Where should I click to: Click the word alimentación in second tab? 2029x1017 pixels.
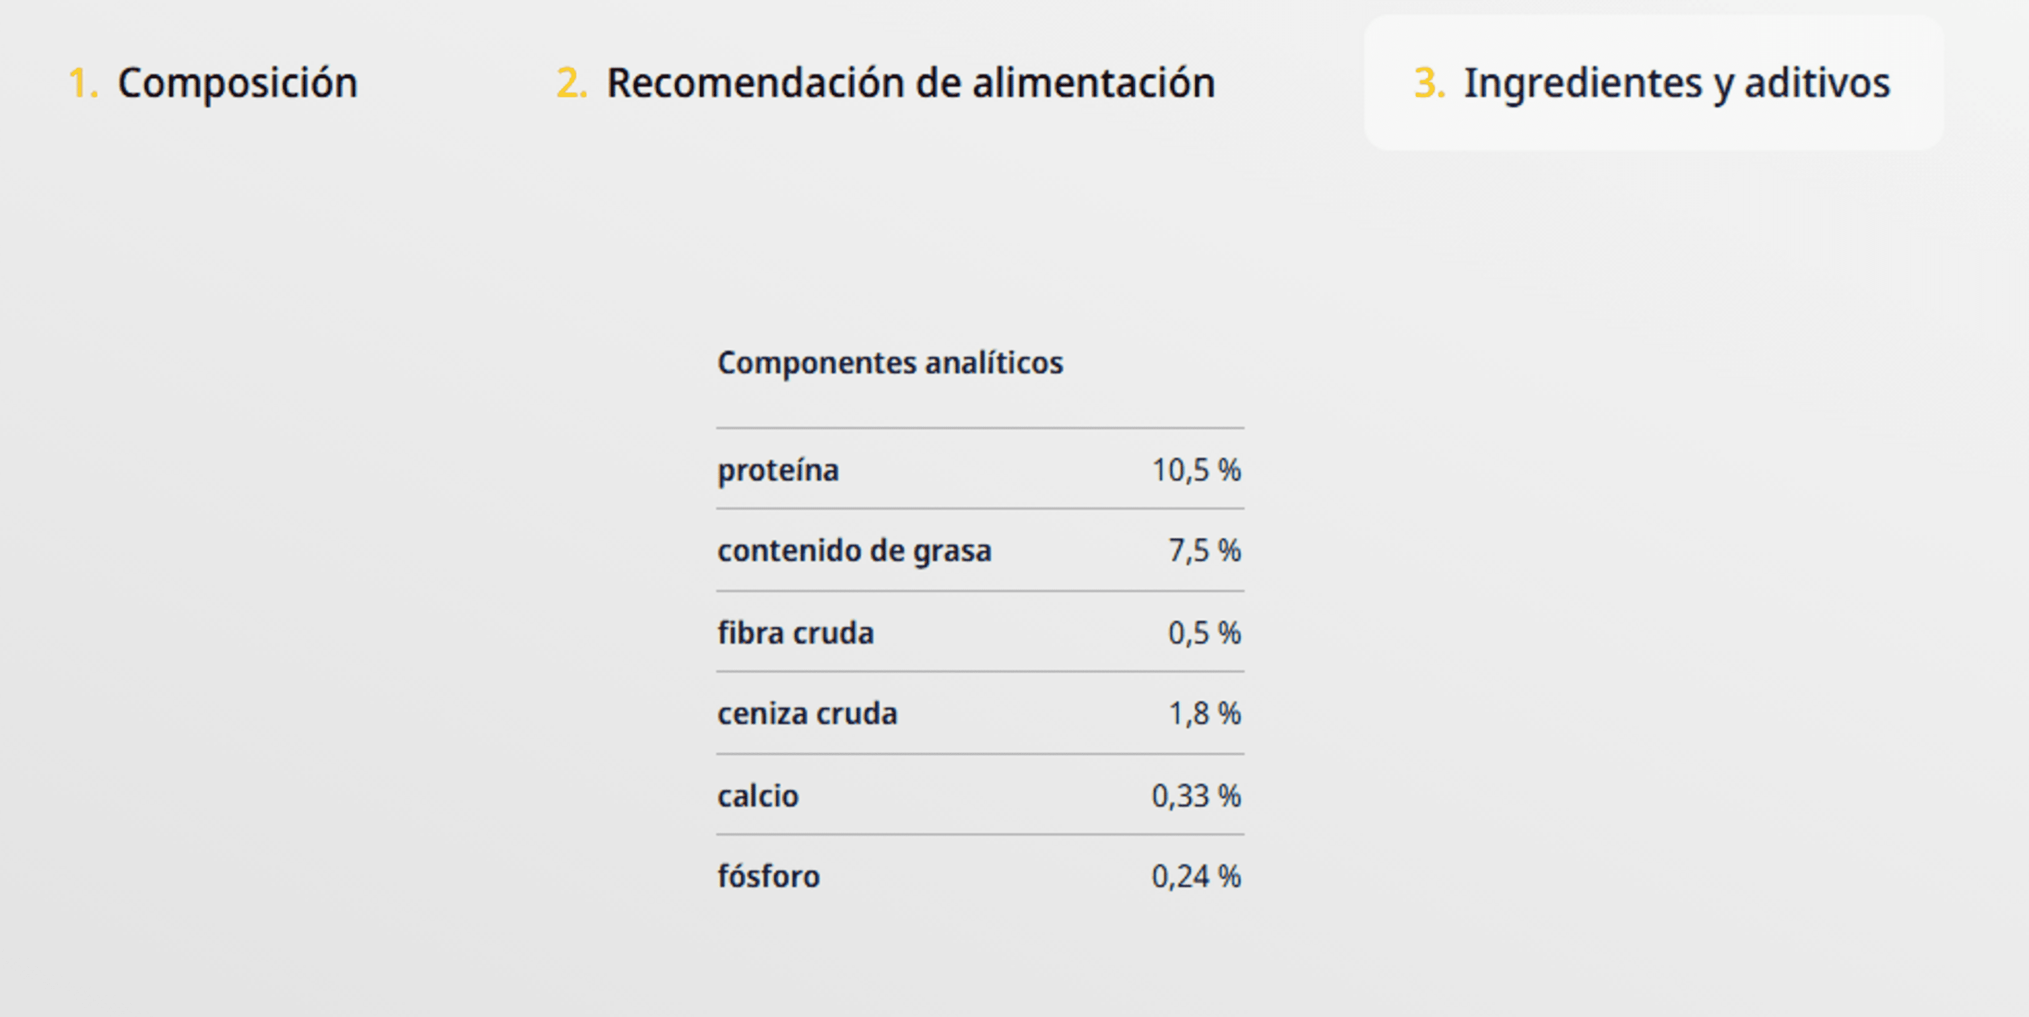click(1094, 83)
